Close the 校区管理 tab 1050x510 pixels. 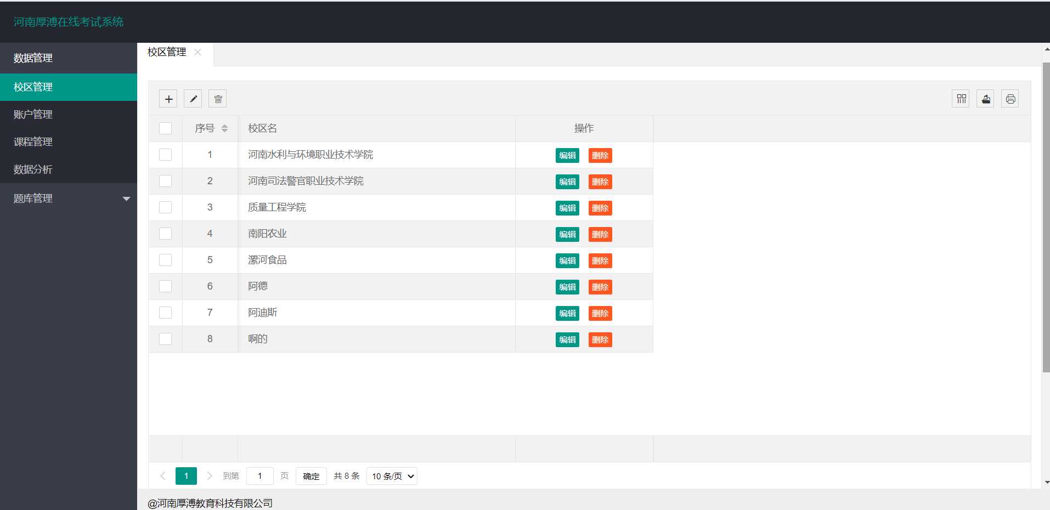click(198, 52)
